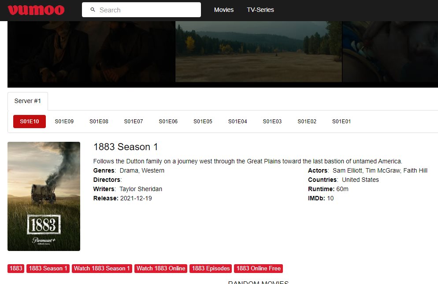The image size is (438, 284).
Task: Choose episode S01E01
Action: click(x=341, y=122)
